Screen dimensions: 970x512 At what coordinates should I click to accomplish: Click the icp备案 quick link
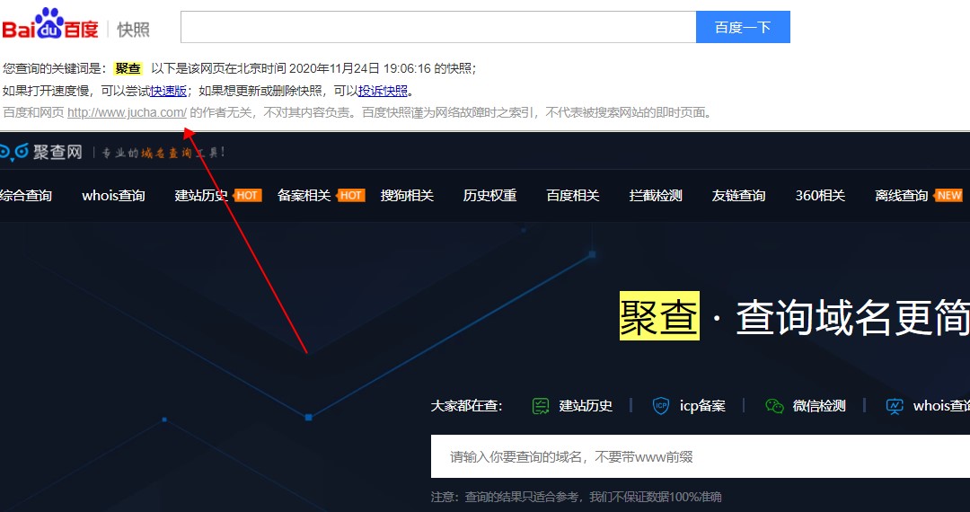pos(702,406)
